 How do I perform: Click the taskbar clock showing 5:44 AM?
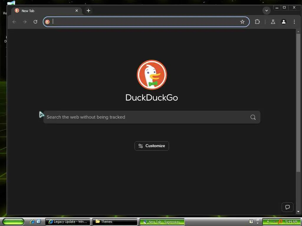[291, 222]
